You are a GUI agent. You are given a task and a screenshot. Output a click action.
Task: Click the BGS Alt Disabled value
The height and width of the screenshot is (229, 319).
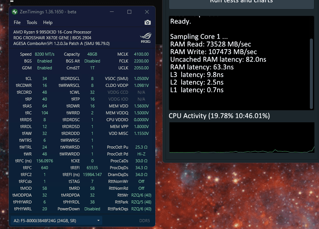[92, 61]
